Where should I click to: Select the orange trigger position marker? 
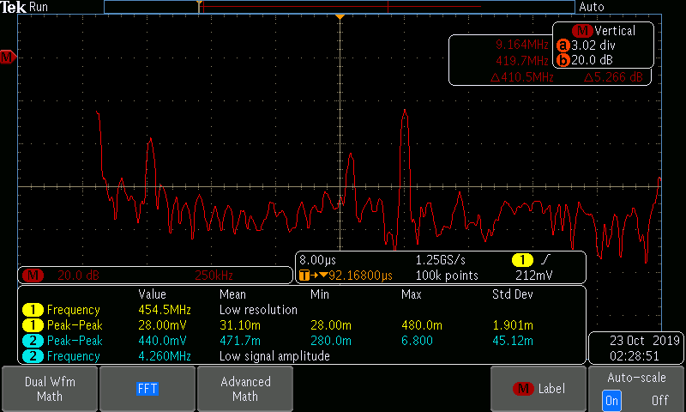pyautogui.click(x=340, y=17)
